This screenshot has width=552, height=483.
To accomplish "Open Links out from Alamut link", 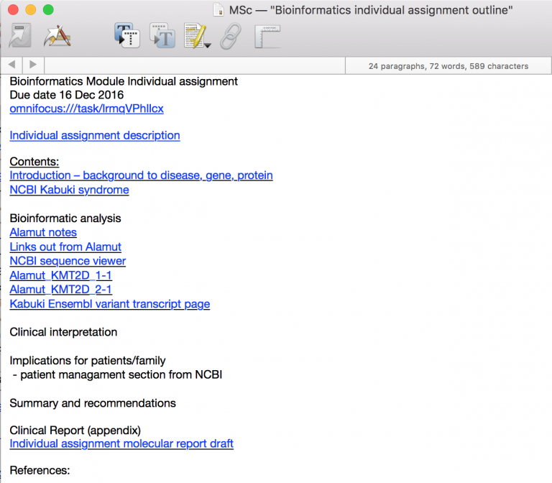I will (x=65, y=247).
